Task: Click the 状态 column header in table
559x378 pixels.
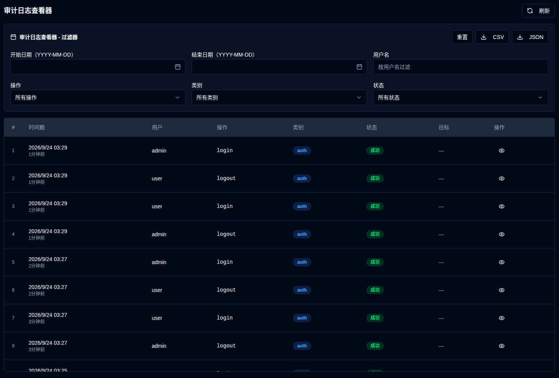Action: pos(372,127)
